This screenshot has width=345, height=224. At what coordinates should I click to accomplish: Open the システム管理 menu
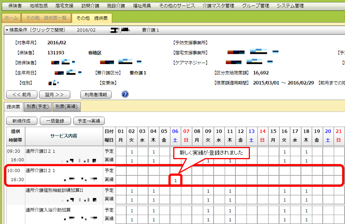290,6
